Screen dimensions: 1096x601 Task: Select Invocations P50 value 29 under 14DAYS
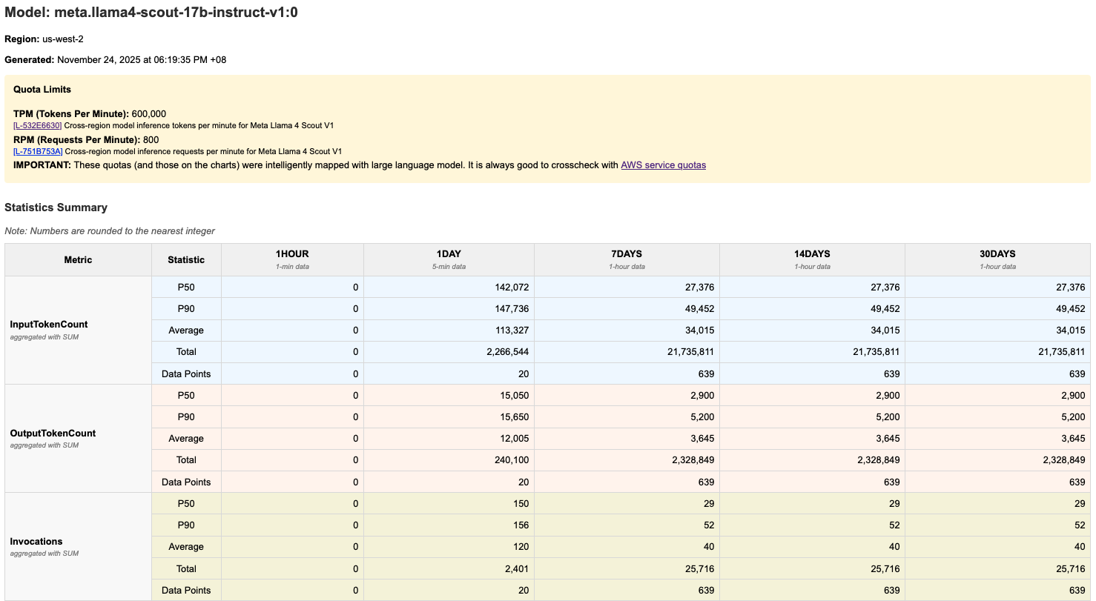pyautogui.click(x=894, y=504)
